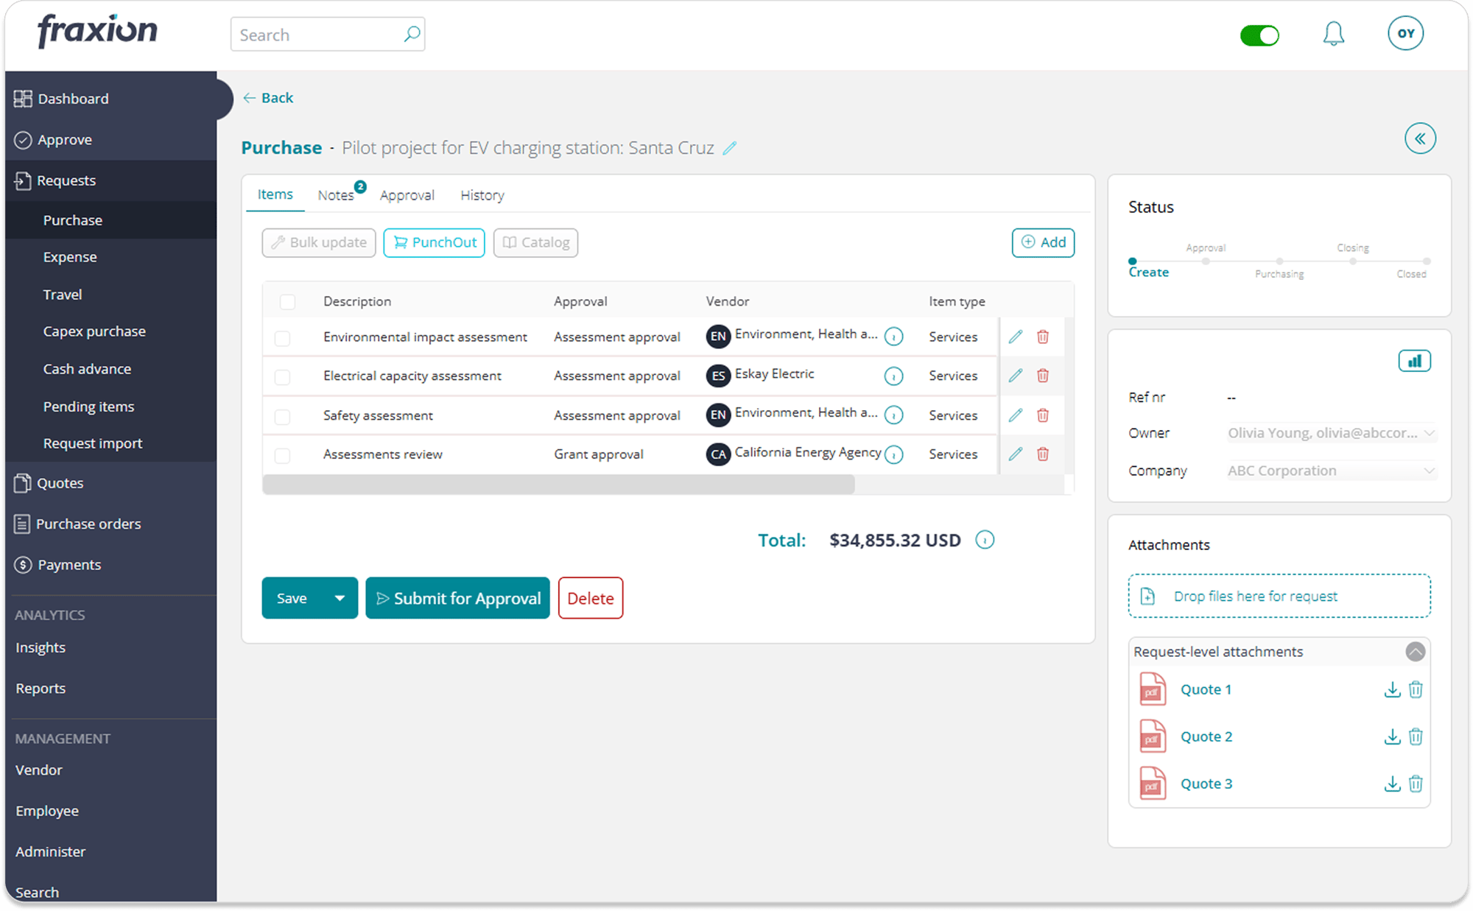Select the Dashboard sidebar icon
The image size is (1473, 911).
(23, 98)
